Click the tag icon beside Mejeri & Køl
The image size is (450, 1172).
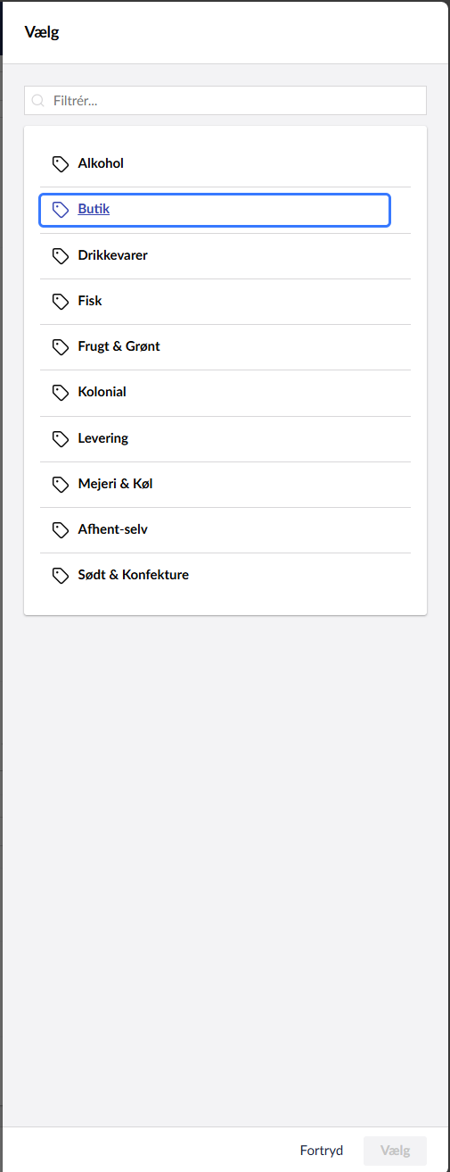pyautogui.click(x=61, y=485)
